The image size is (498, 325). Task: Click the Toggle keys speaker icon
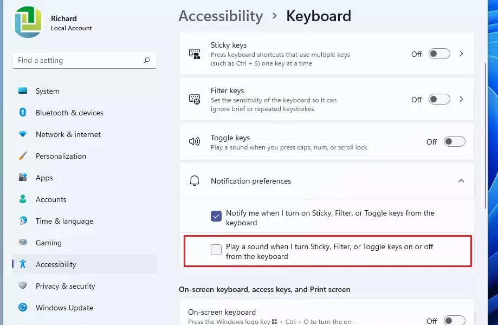[x=194, y=142]
